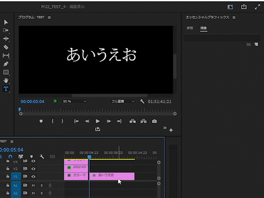Toggle the lock on track V3
This screenshot has height=198, width=264.
pyautogui.click(x=7, y=162)
